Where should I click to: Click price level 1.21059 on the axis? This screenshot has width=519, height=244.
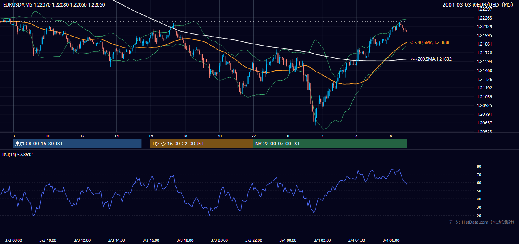pos(484,97)
